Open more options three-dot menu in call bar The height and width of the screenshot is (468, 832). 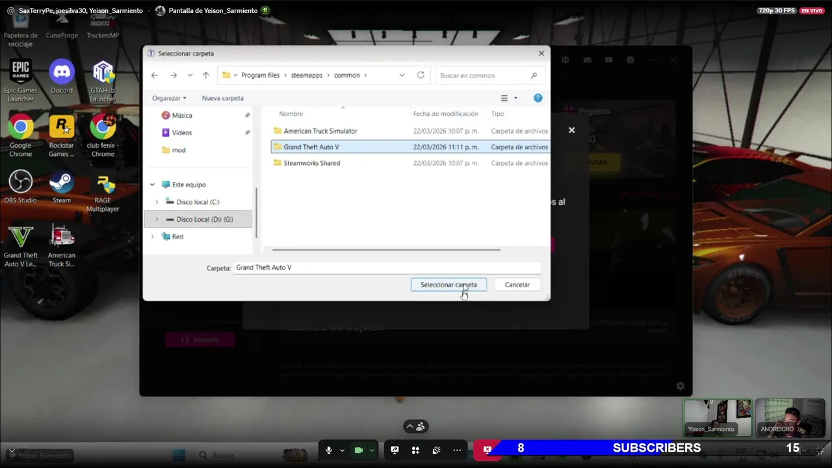click(x=457, y=450)
